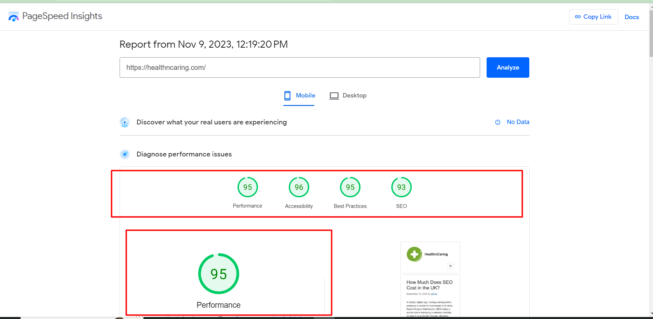The image size is (653, 319).
Task: Click the No Data info icon
Action: tap(498, 122)
